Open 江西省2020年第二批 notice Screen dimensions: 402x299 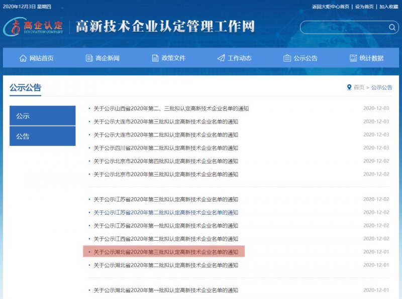[x=166, y=239]
